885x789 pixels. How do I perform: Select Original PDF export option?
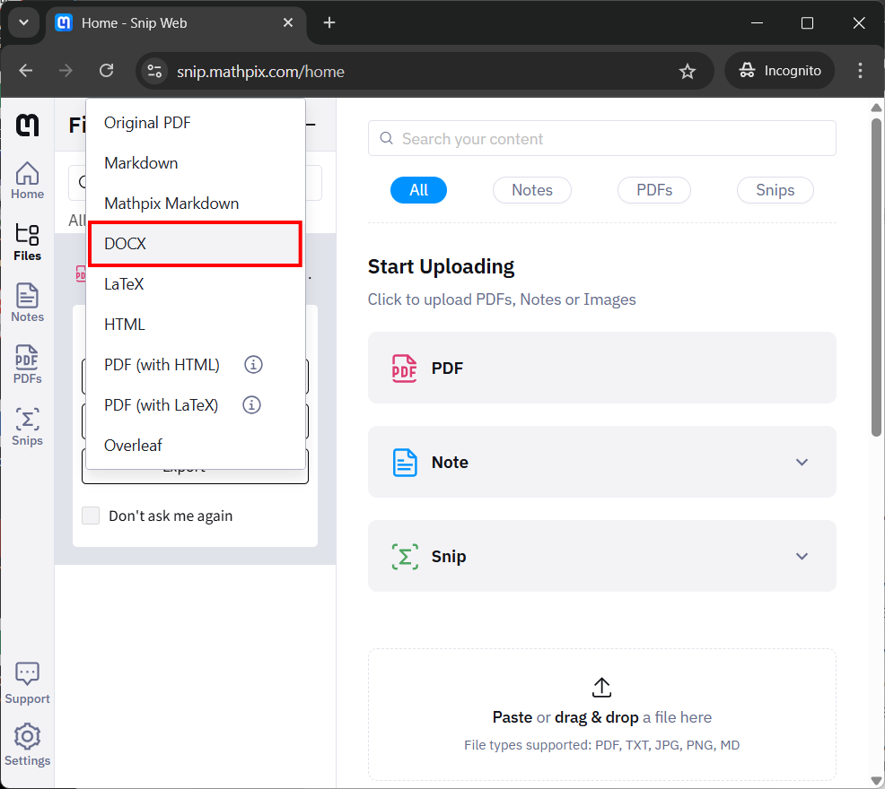point(196,122)
